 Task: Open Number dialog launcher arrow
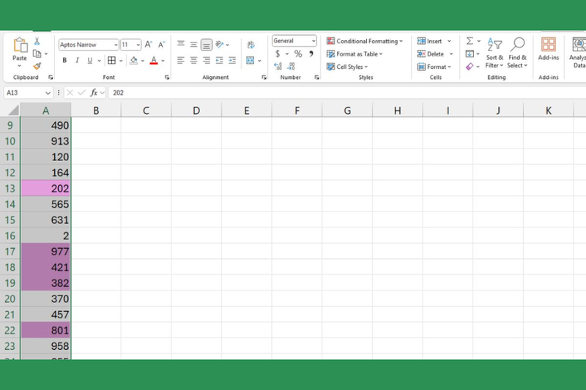click(x=317, y=78)
